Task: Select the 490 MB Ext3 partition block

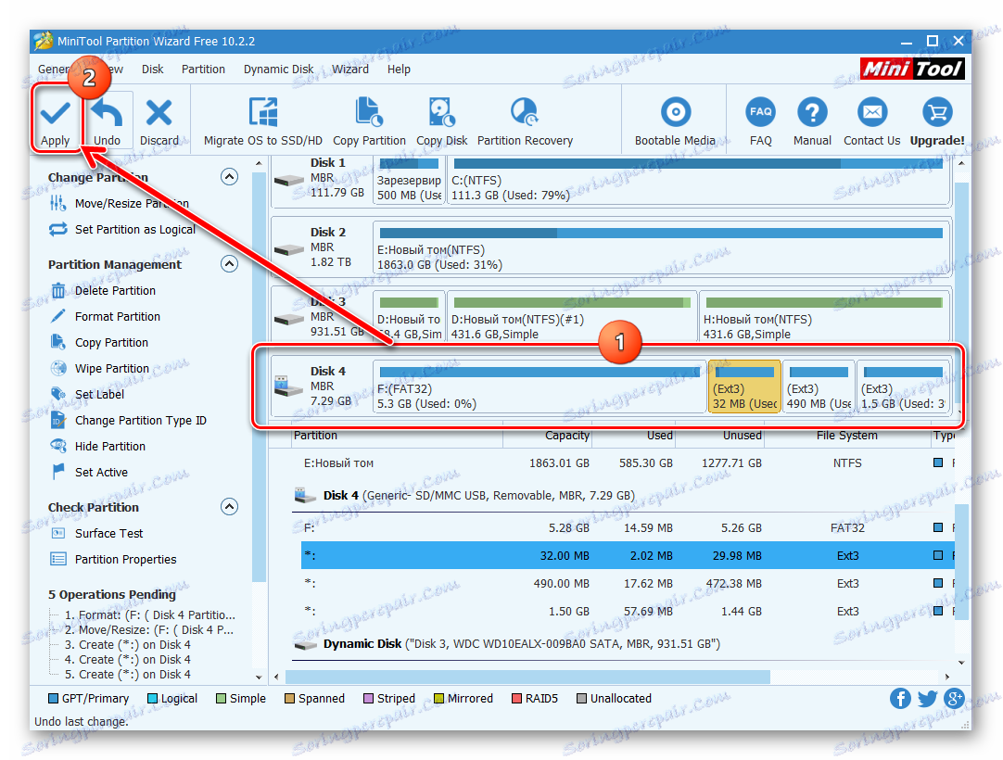Action: click(819, 386)
